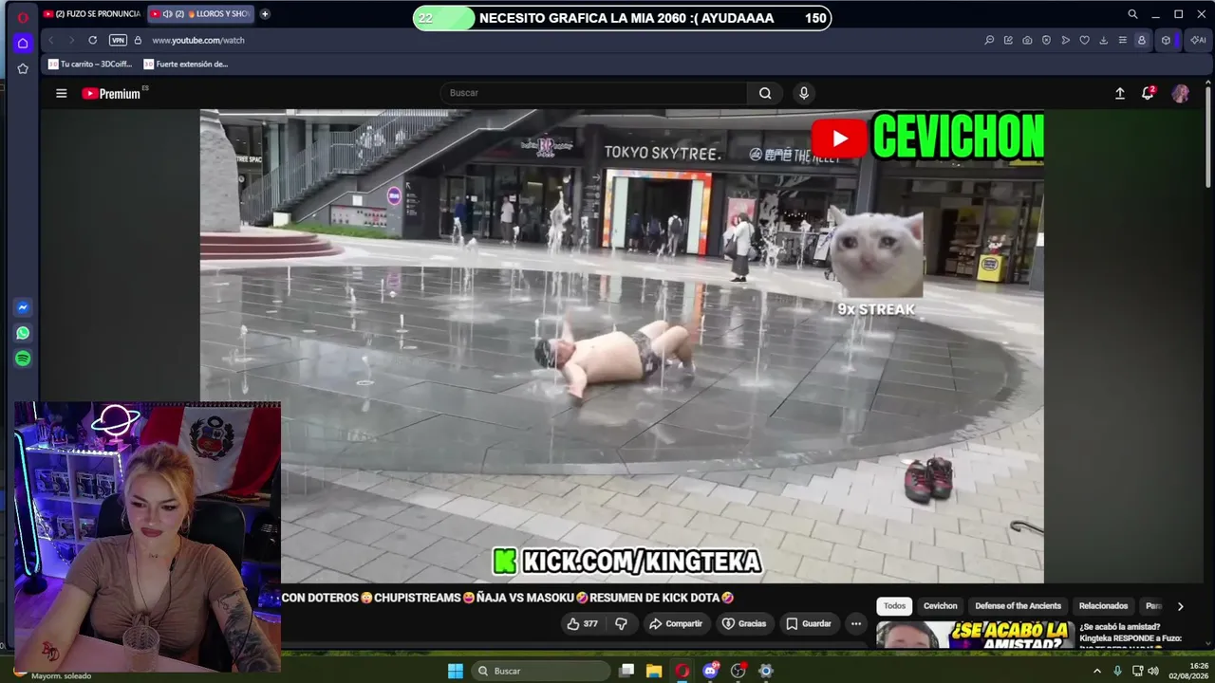The image size is (1215, 683).
Task: Open the Opera profile account icon
Action: pos(1142,40)
